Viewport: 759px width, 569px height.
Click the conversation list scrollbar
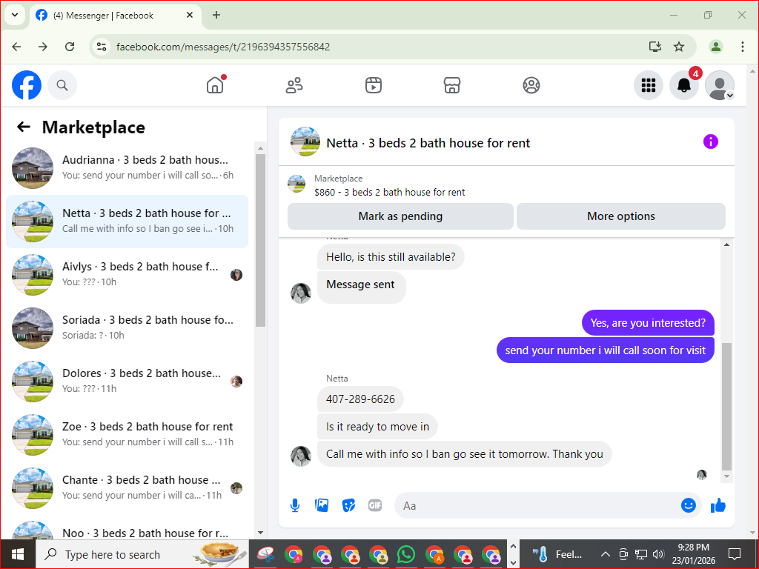point(260,240)
